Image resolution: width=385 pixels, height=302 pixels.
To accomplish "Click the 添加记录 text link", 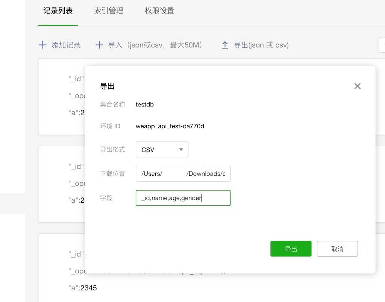I will [x=66, y=46].
